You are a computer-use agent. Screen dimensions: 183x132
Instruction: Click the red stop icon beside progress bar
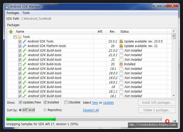(x=167, y=121)
